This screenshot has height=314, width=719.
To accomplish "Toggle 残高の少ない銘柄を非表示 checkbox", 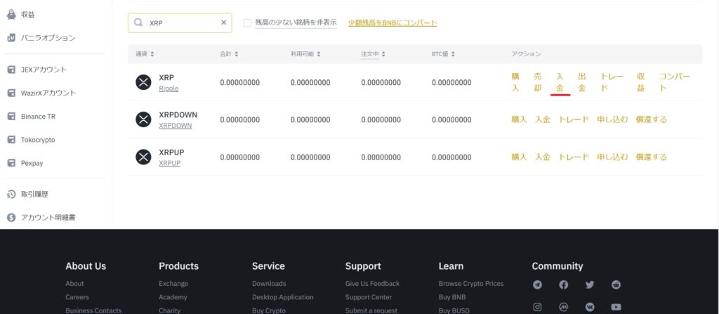I will pos(248,23).
